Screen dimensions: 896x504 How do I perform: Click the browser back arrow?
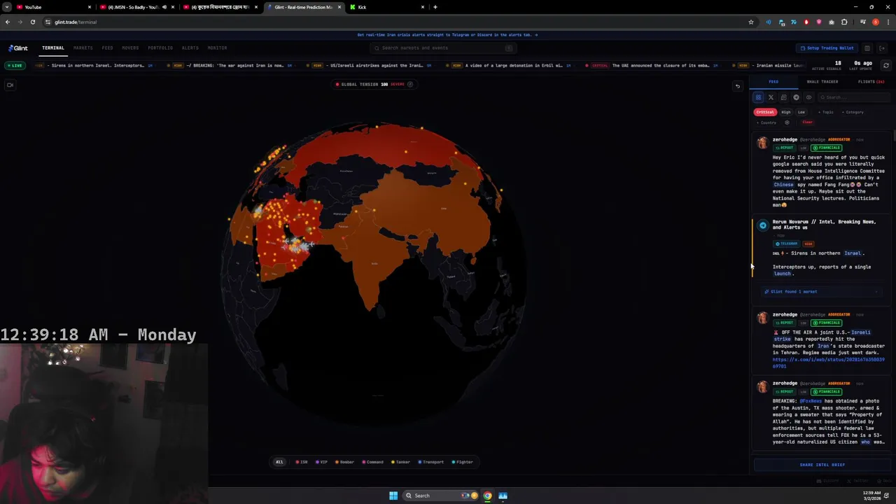(7, 22)
